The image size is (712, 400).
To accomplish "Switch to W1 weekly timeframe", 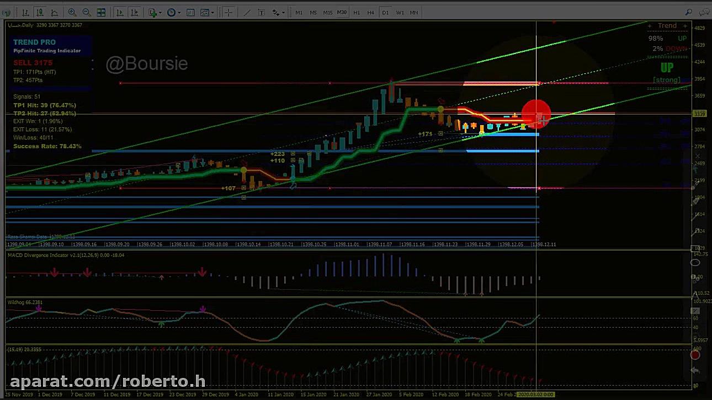I will 400,12.
